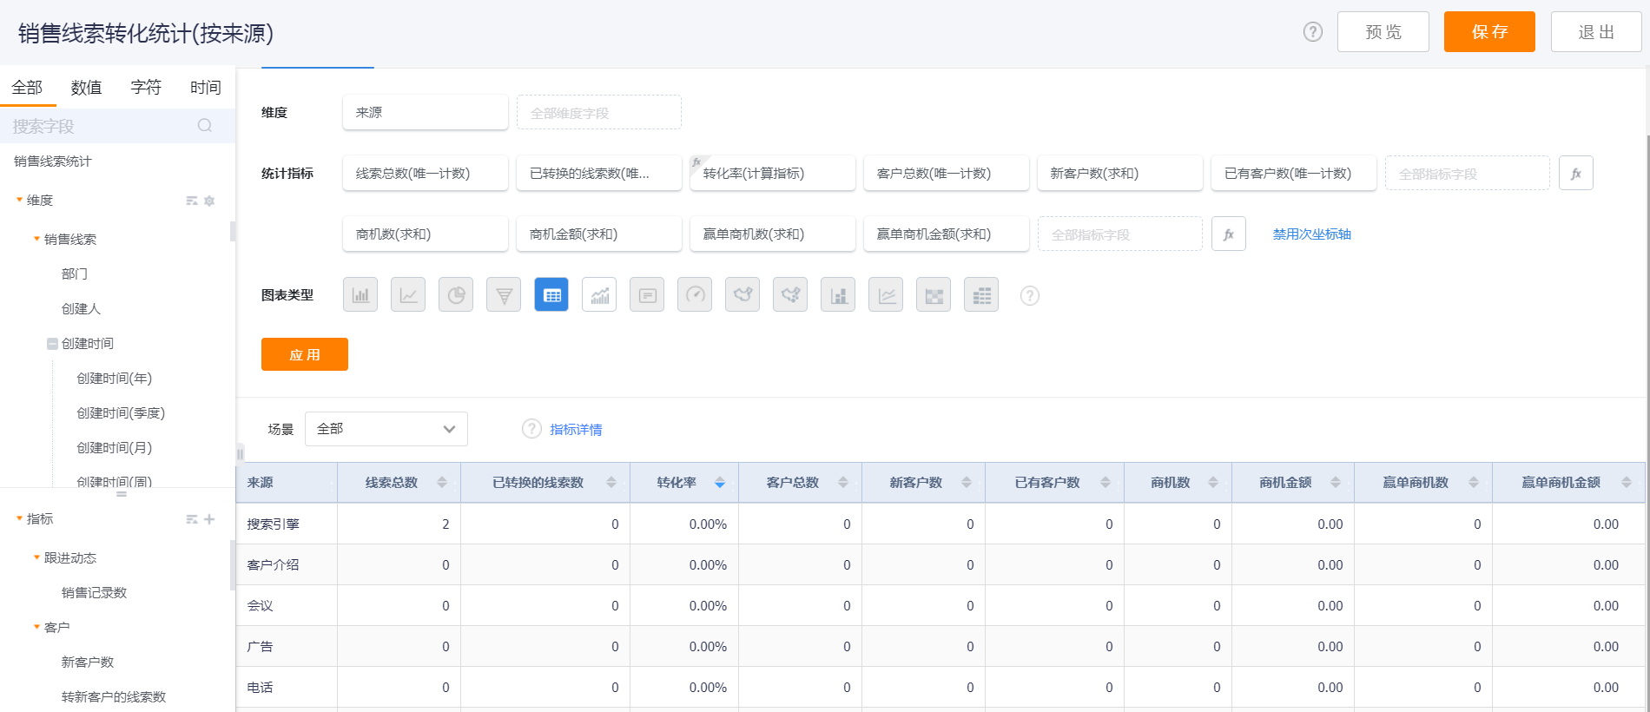Toggle sort on 线索总数 column
The width and height of the screenshot is (1650, 712).
coord(442,483)
